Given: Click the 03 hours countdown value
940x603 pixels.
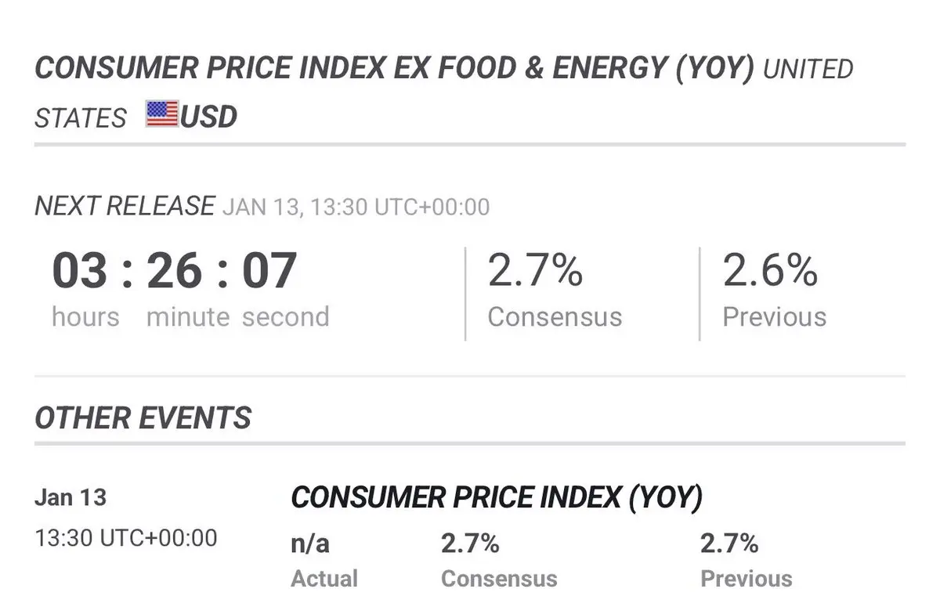Looking at the screenshot, I should pos(80,269).
